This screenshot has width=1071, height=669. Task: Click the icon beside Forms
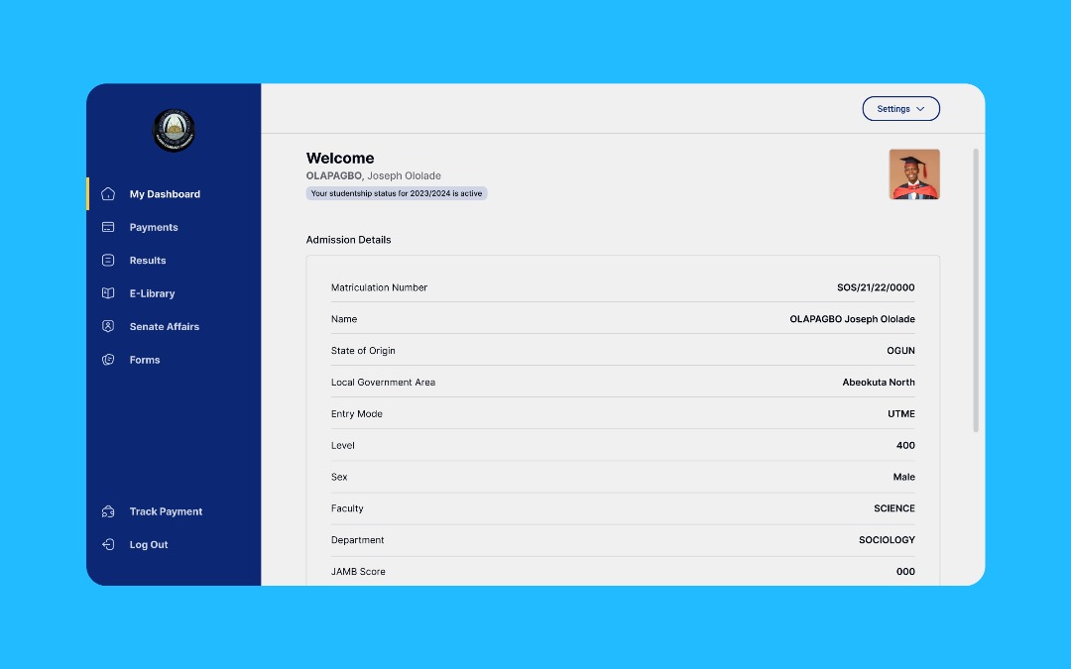coord(108,359)
